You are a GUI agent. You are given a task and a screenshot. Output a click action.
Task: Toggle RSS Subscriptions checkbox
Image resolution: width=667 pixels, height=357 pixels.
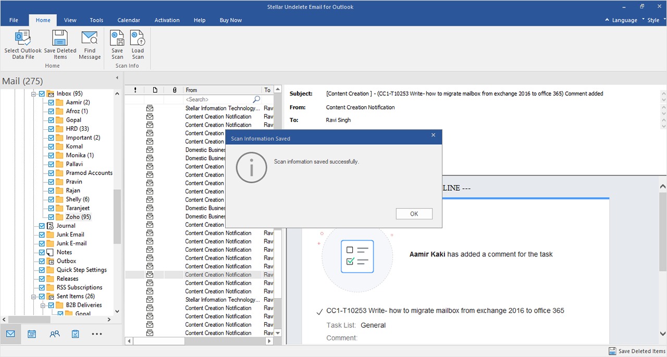[x=42, y=288]
